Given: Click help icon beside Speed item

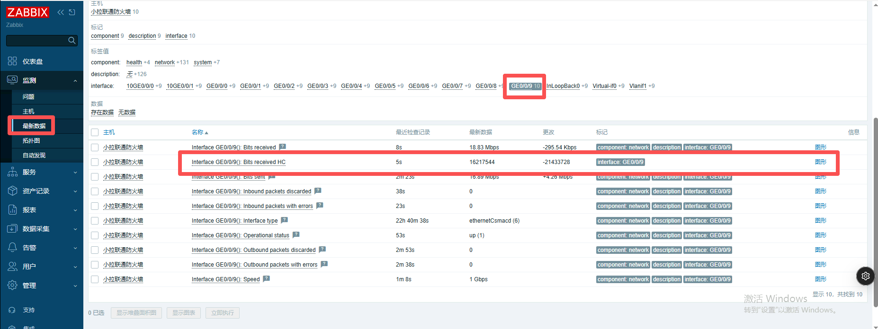Looking at the screenshot, I should (266, 278).
